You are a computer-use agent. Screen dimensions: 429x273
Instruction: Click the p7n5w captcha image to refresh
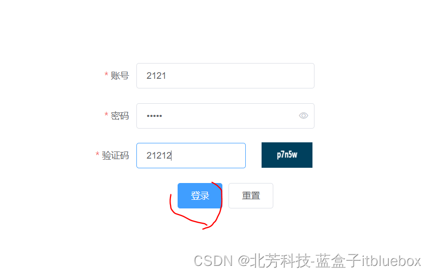click(x=287, y=155)
